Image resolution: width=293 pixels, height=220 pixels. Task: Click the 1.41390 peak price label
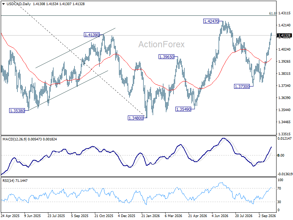(92, 35)
